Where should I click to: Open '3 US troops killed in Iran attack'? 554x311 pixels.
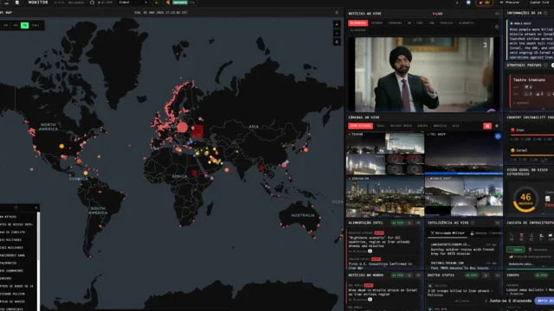pyautogui.click(x=460, y=293)
